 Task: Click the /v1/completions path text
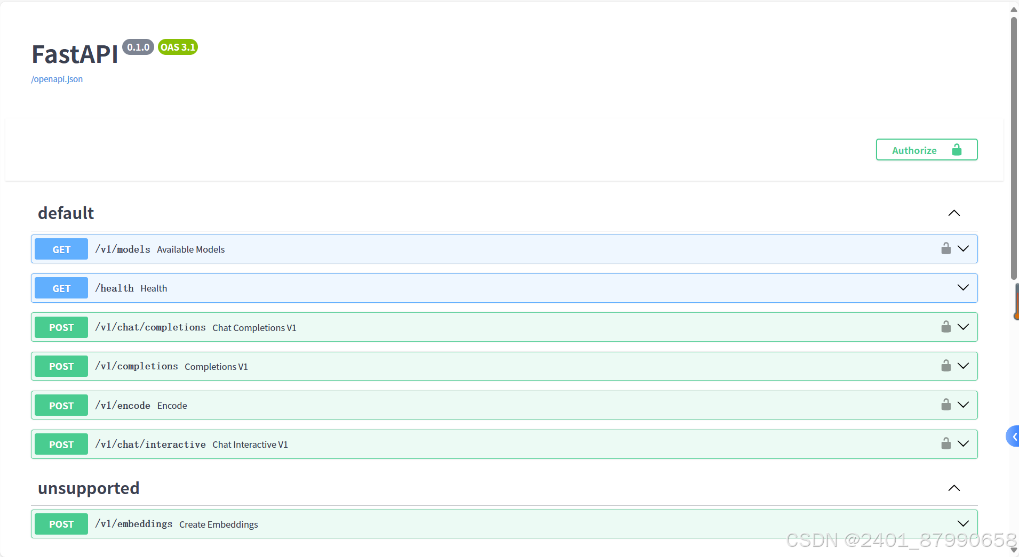click(x=137, y=366)
